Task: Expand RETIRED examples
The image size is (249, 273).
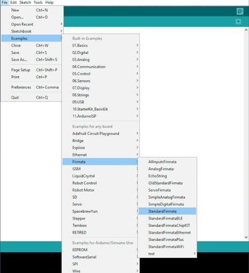Action: (x=101, y=233)
